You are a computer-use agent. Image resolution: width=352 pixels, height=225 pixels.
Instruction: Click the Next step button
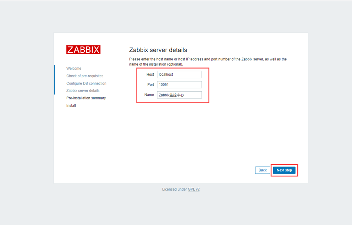[x=284, y=170]
